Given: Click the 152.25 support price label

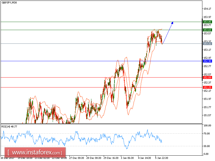Looking at the screenshot, I should 207,87.
